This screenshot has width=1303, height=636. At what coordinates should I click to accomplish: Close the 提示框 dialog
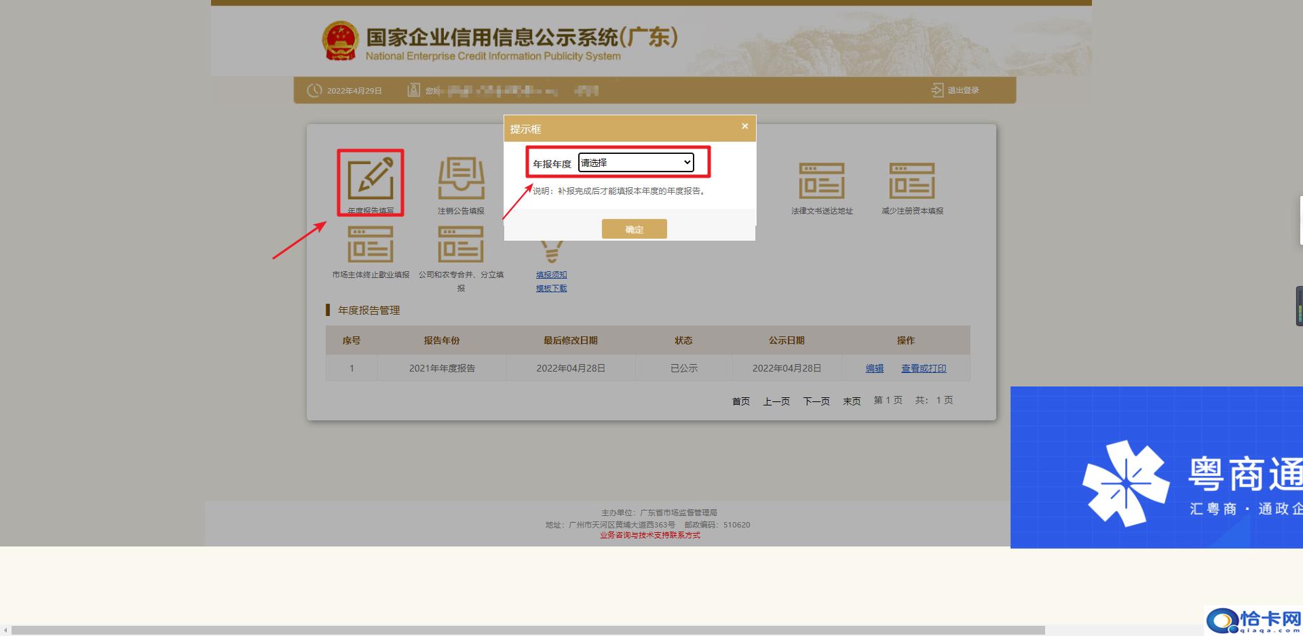tap(744, 126)
